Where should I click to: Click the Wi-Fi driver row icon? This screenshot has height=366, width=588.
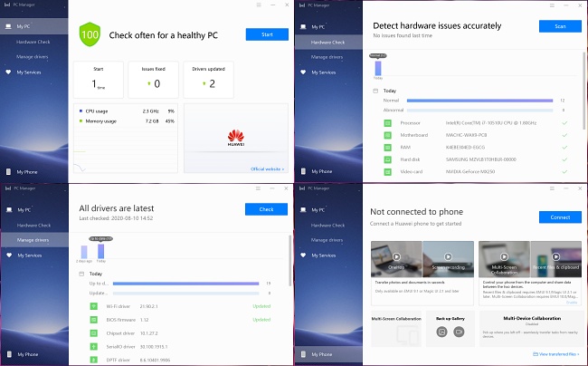tap(94, 306)
